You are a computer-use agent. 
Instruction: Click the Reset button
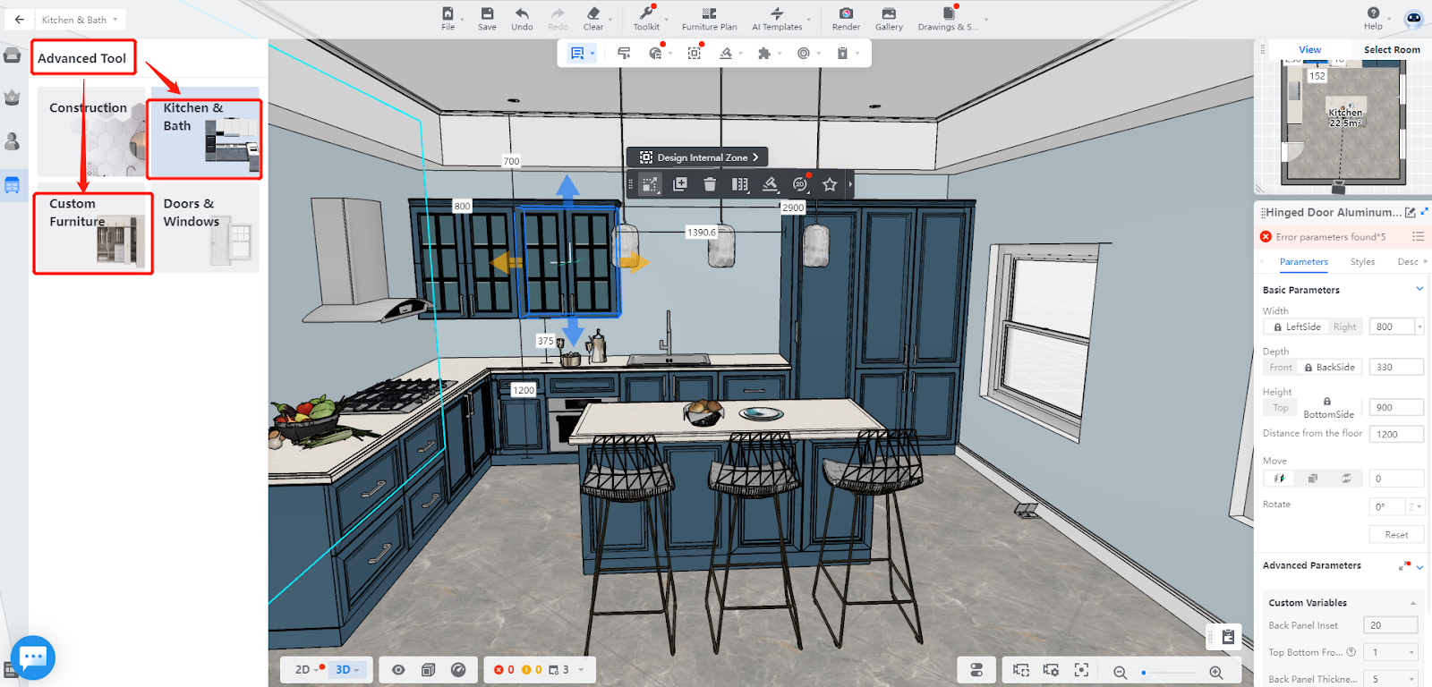point(1396,535)
